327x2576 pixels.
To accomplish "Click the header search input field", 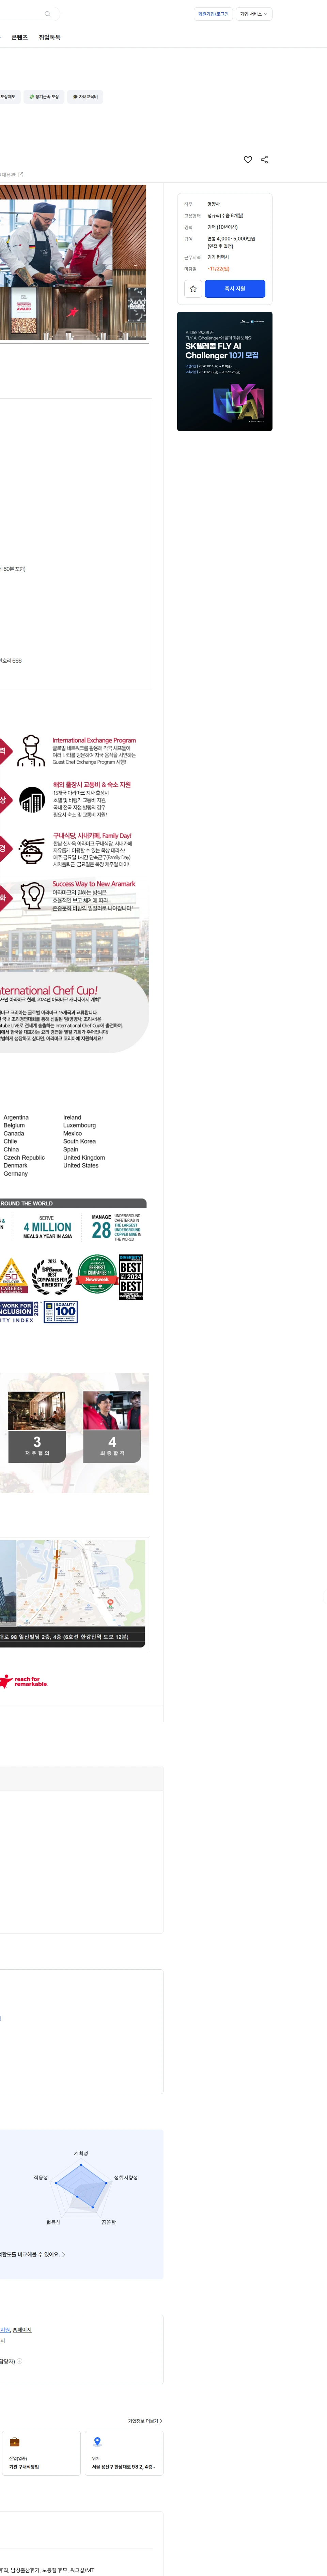I will pos(30,14).
